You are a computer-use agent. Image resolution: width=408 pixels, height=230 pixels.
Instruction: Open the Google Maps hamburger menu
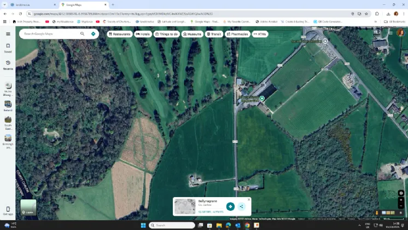[x=8, y=34]
